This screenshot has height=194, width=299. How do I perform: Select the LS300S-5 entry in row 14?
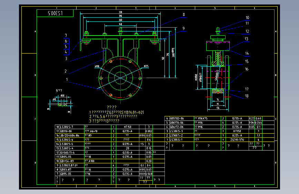tap(72, 144)
